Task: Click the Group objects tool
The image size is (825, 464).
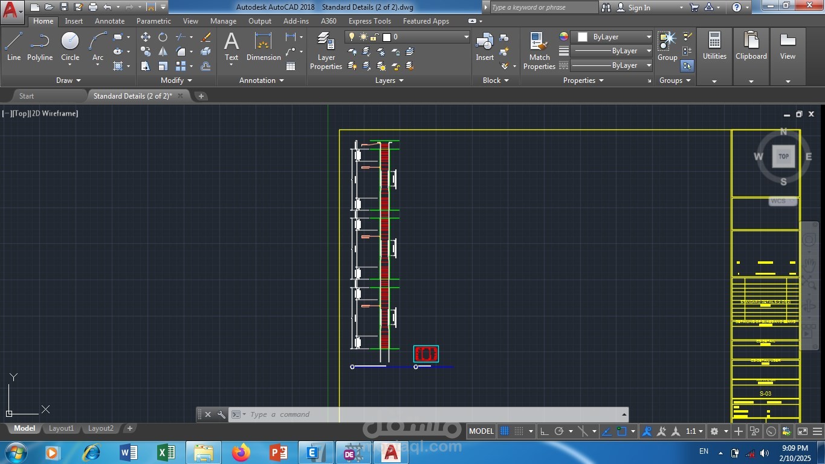Action: [x=667, y=47]
